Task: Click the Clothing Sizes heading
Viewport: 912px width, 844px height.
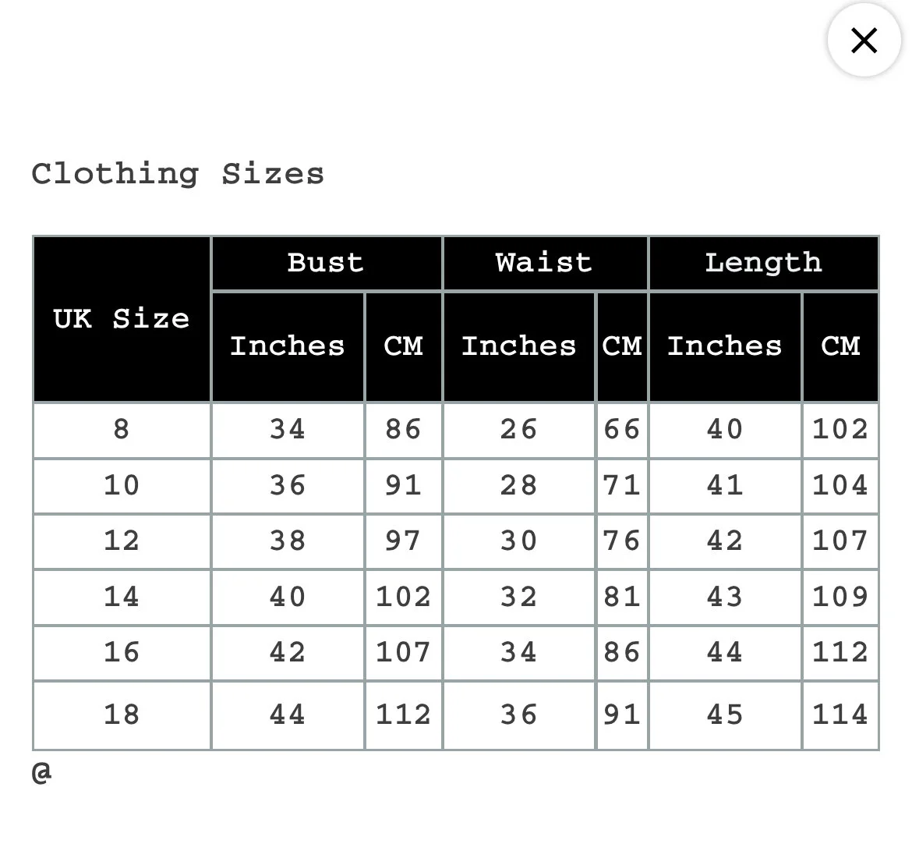Action: tap(178, 173)
